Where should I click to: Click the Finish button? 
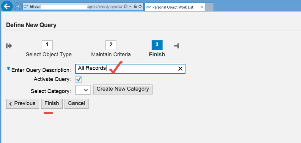click(x=52, y=103)
